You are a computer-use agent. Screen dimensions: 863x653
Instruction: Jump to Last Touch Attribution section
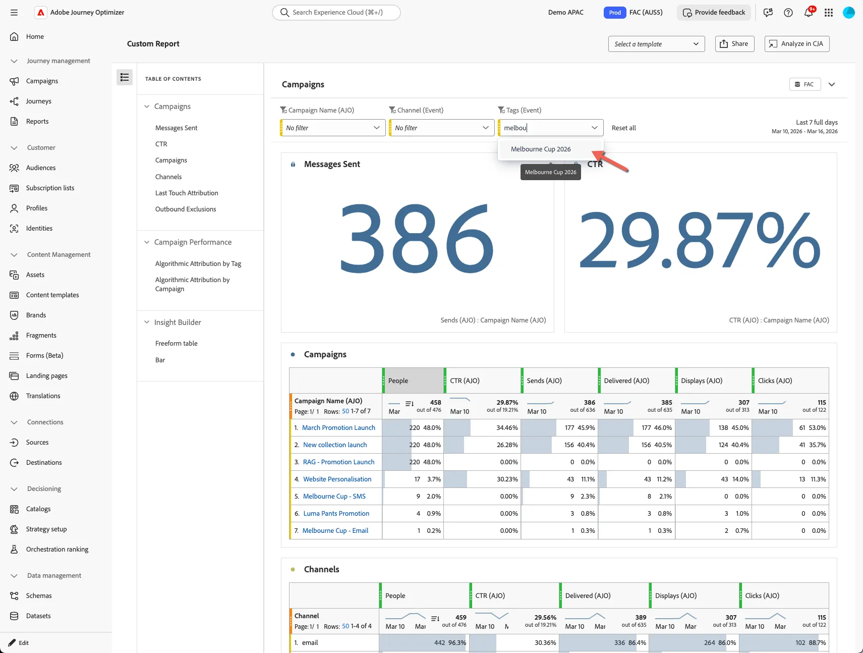click(x=187, y=193)
